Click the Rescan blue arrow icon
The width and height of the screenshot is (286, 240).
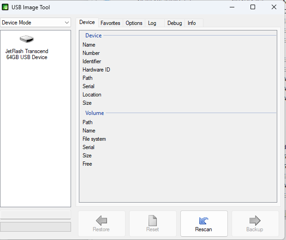click(203, 221)
